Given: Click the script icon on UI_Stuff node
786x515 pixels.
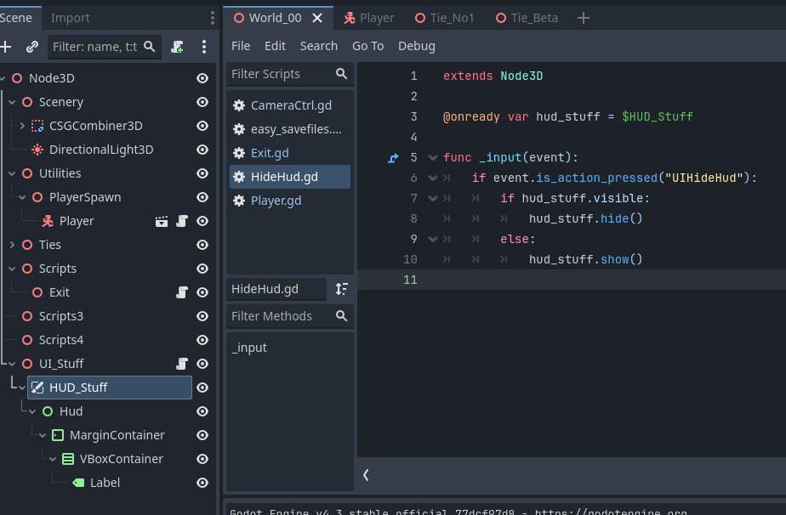Looking at the screenshot, I should pyautogui.click(x=181, y=364).
